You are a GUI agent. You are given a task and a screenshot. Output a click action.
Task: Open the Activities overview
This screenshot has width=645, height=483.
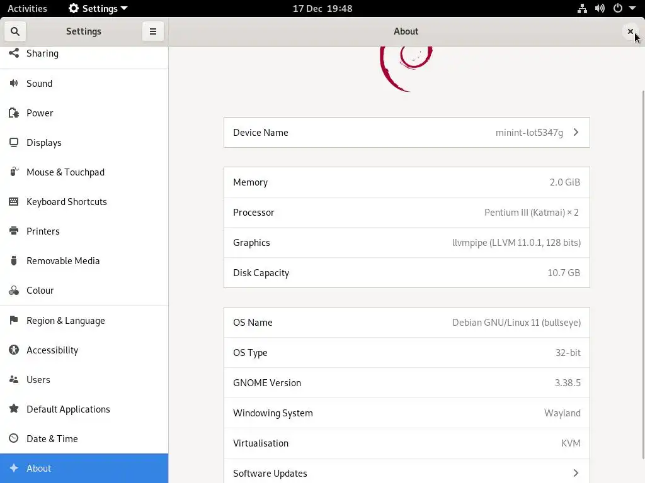pos(27,8)
